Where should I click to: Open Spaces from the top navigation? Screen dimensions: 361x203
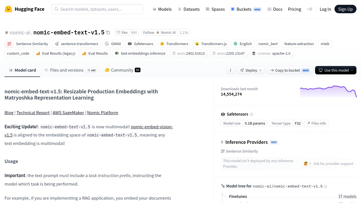click(x=215, y=9)
